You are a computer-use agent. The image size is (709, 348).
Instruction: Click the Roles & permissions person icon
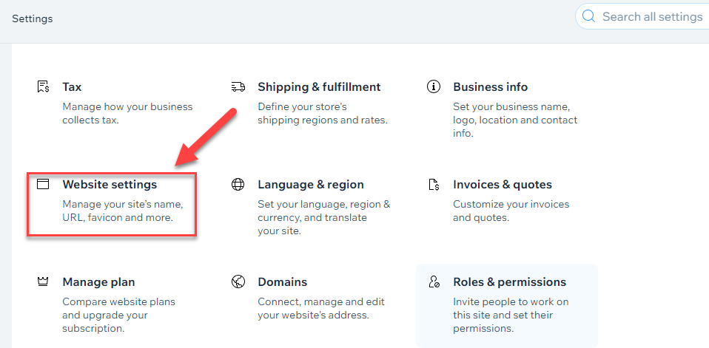point(434,282)
